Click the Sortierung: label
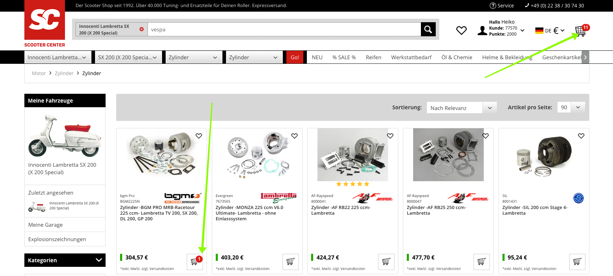613x276 pixels. 407,108
